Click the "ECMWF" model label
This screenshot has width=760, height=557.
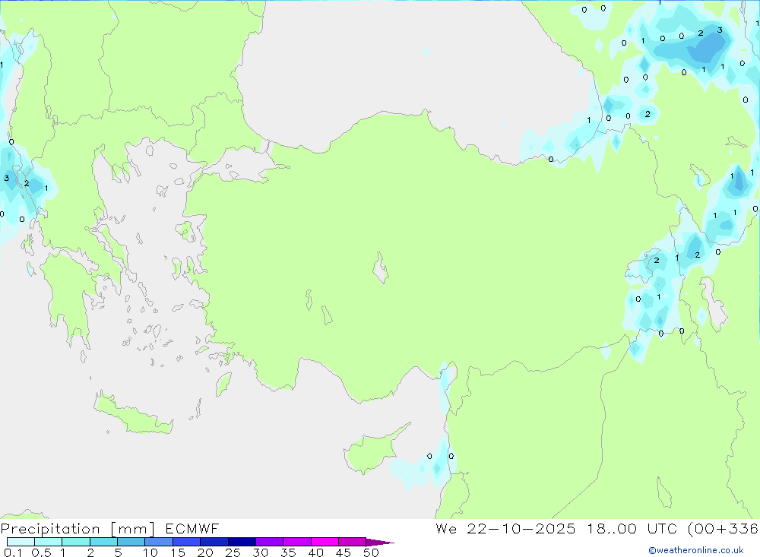(192, 528)
